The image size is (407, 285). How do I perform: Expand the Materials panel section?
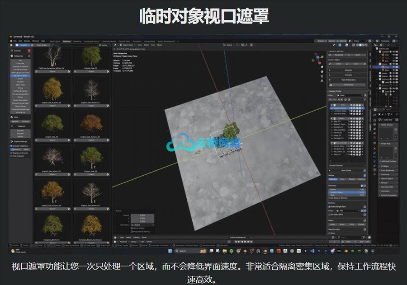(347, 70)
